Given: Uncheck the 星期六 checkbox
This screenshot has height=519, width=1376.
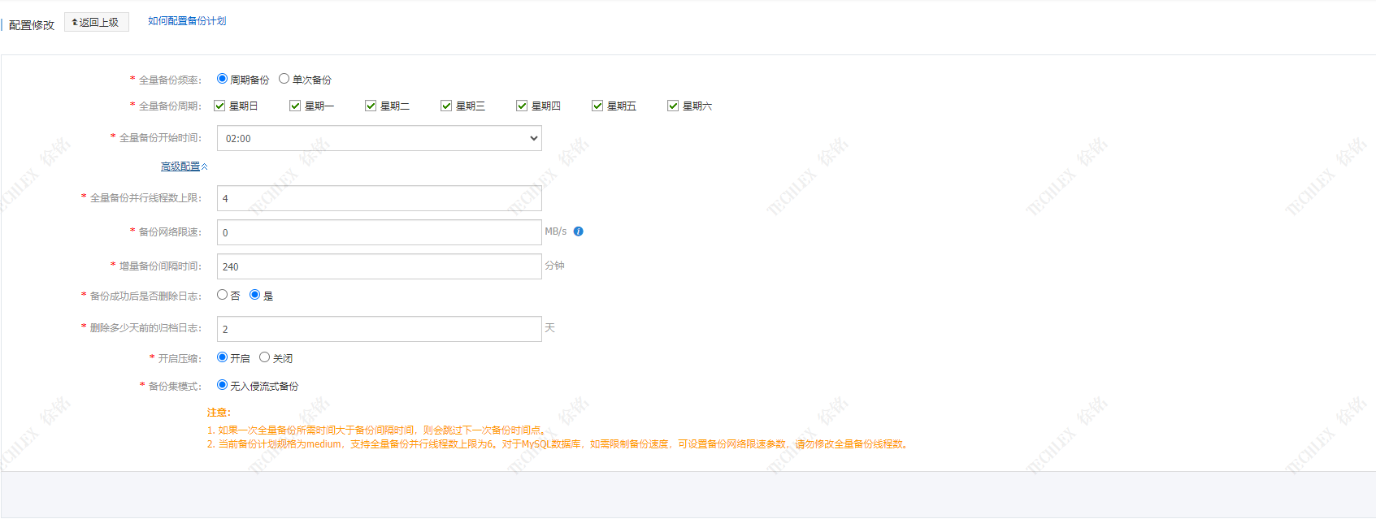Looking at the screenshot, I should pyautogui.click(x=673, y=106).
